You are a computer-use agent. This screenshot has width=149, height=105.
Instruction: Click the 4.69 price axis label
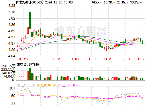coord(12,31)
